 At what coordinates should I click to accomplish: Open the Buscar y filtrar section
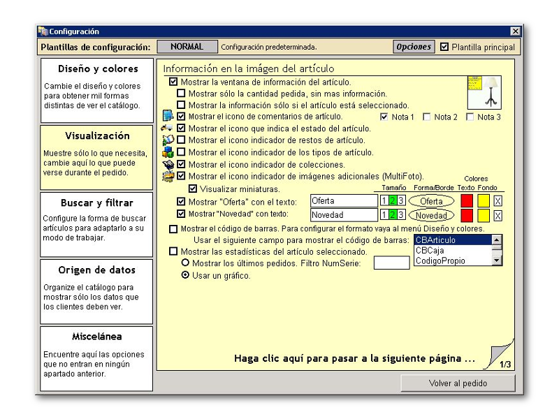click(x=96, y=224)
